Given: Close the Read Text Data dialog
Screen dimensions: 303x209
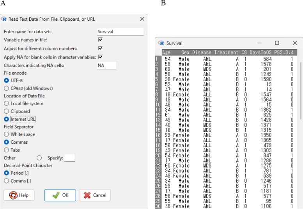Looking at the screenshot, I should (142, 19).
